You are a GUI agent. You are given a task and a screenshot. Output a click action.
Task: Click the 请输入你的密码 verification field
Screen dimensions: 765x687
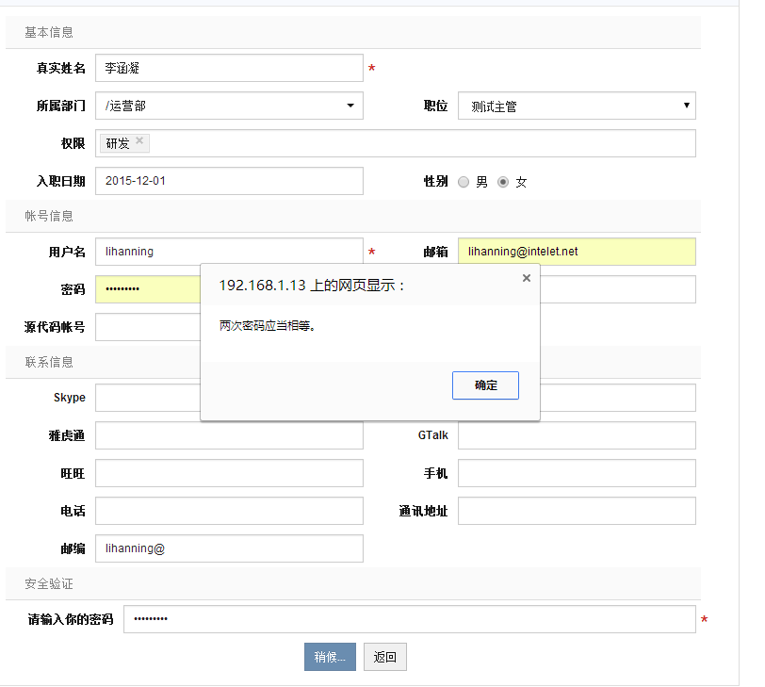pyautogui.click(x=410, y=619)
